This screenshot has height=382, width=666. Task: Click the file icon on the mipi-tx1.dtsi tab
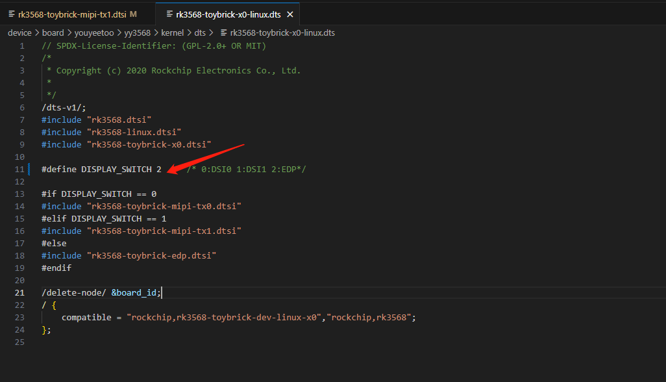[x=12, y=14]
